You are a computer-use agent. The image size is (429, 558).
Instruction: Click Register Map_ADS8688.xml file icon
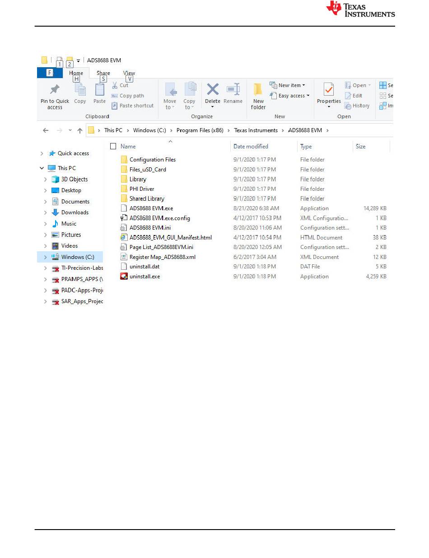[x=124, y=257]
